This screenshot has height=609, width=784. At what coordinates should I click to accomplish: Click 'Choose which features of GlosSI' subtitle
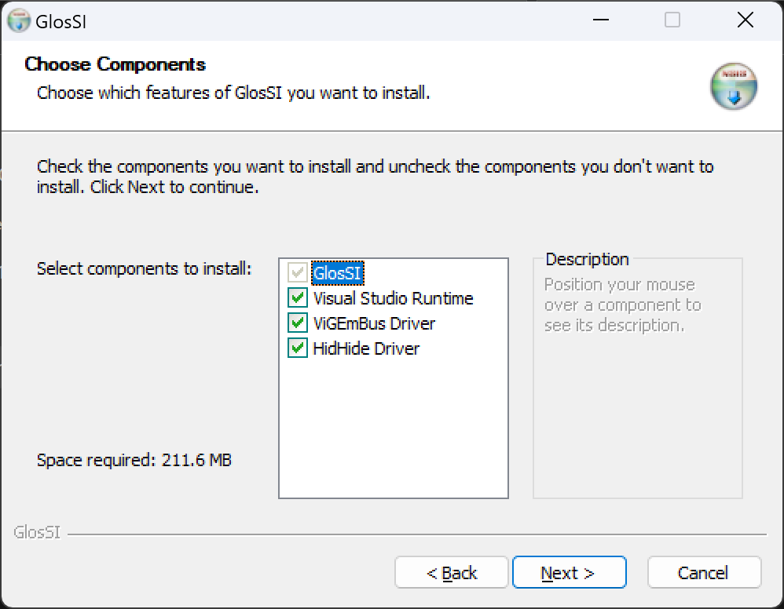[233, 93]
